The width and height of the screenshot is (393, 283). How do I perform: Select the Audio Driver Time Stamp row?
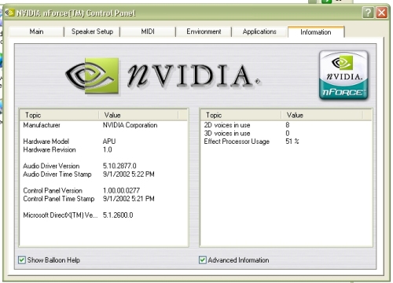[x=104, y=175]
